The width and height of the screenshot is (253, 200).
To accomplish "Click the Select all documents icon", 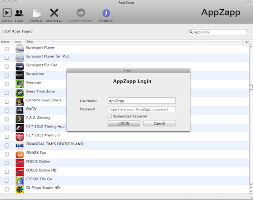I will (36, 13).
